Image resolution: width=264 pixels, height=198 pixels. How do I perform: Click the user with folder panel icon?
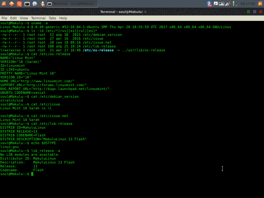click(x=43, y=4)
